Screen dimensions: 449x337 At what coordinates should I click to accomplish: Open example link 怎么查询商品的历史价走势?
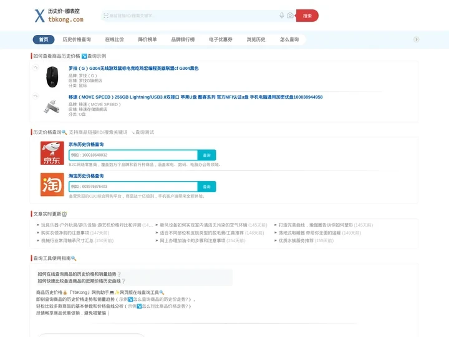click(x=160, y=299)
